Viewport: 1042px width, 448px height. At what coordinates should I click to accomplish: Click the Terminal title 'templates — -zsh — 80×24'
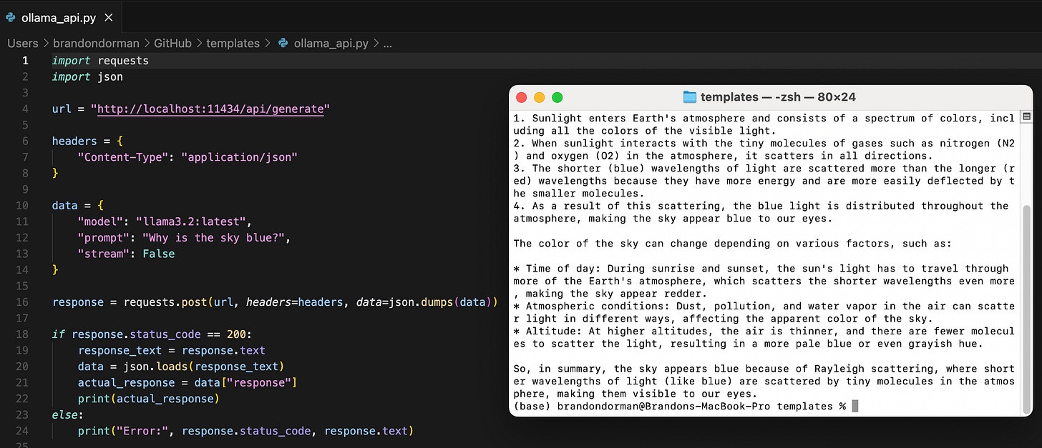tap(778, 97)
